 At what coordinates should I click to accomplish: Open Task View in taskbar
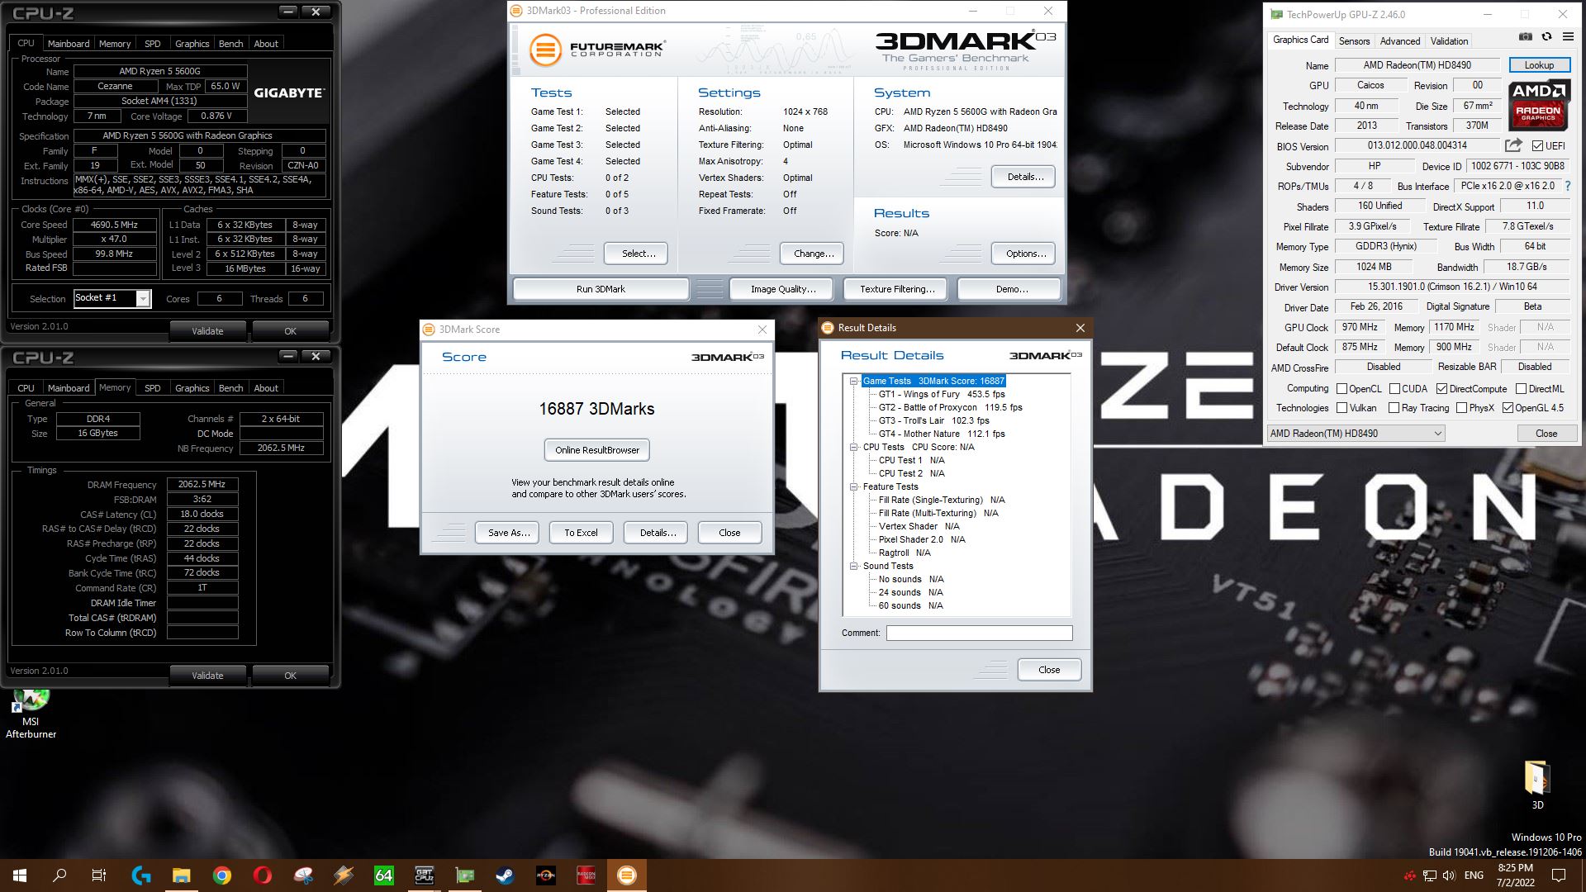click(x=99, y=875)
